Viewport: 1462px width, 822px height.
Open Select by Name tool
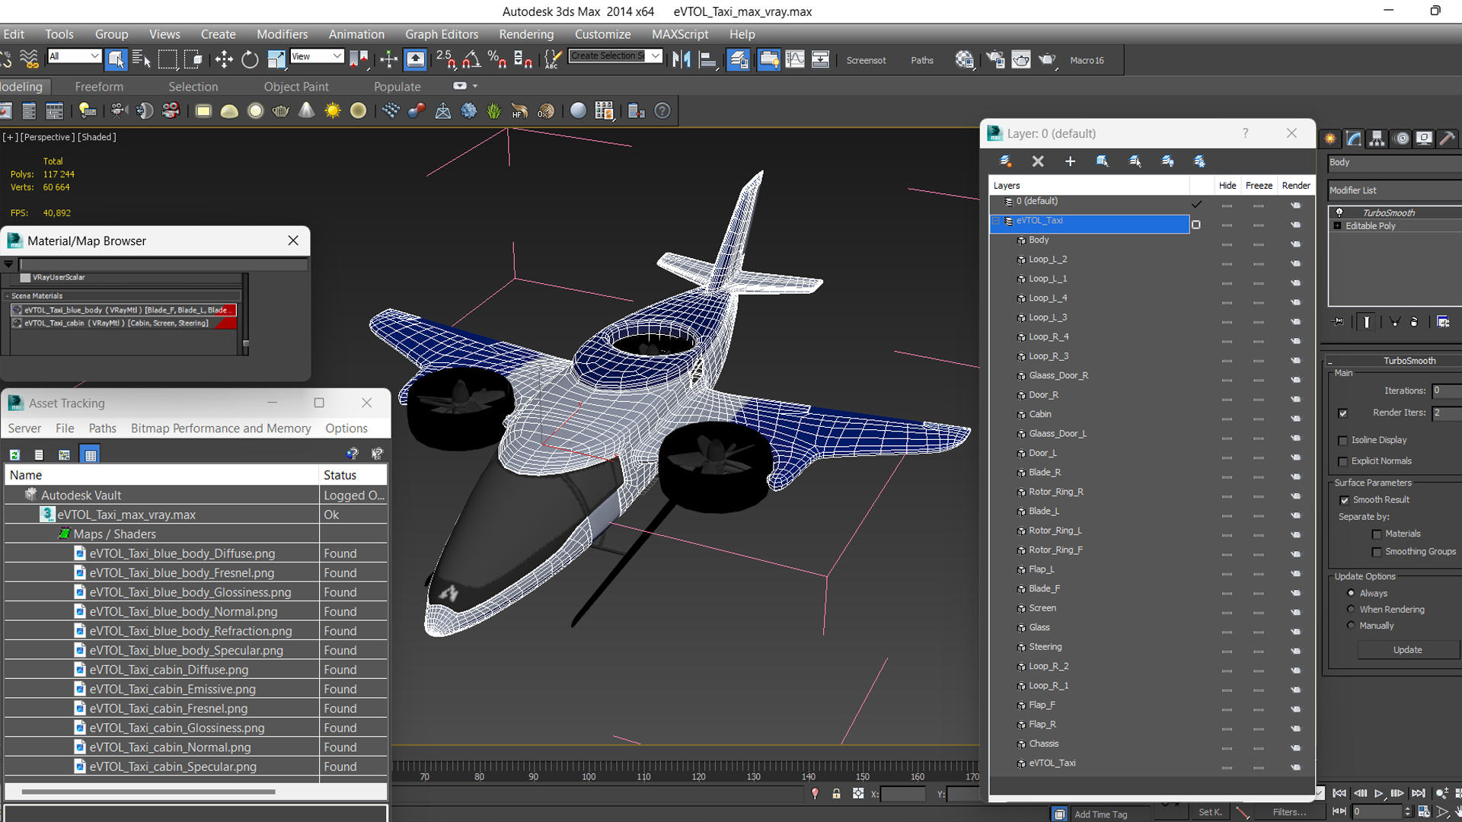(x=142, y=59)
